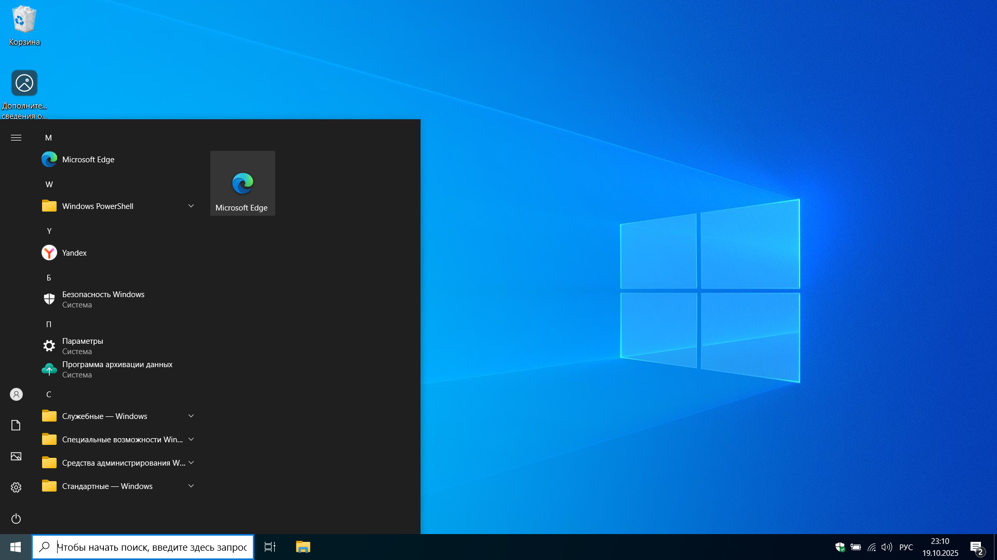Open File Explorer from the taskbar
This screenshot has width=997, height=560.
303,547
